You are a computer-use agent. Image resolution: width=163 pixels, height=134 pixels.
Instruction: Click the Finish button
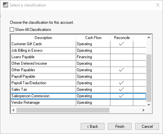[120, 127]
